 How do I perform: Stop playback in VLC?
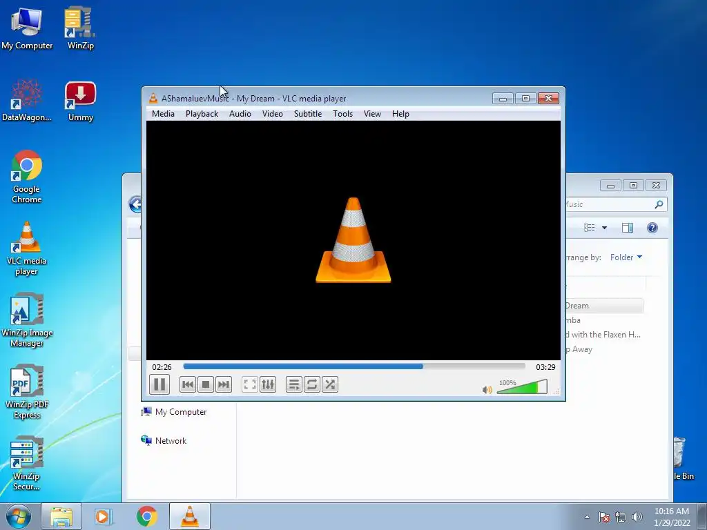pyautogui.click(x=206, y=384)
